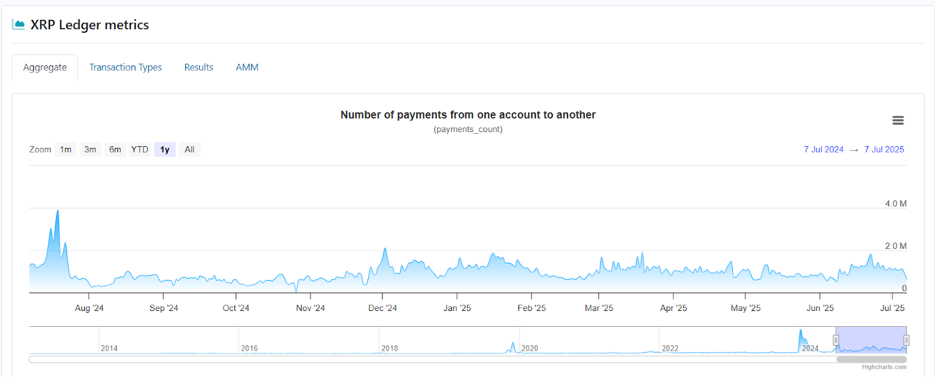The image size is (935, 377).
Task: Click the 2014 label in navigator
Action: pyautogui.click(x=109, y=348)
